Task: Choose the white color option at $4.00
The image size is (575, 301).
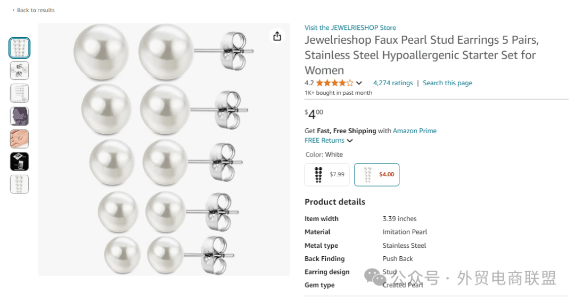Action: (377, 175)
